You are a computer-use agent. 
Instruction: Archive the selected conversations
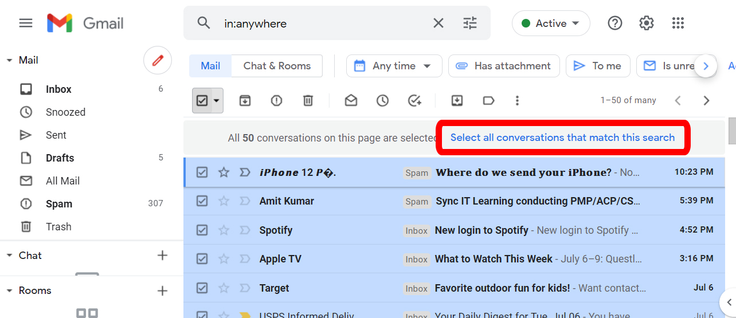pyautogui.click(x=245, y=100)
